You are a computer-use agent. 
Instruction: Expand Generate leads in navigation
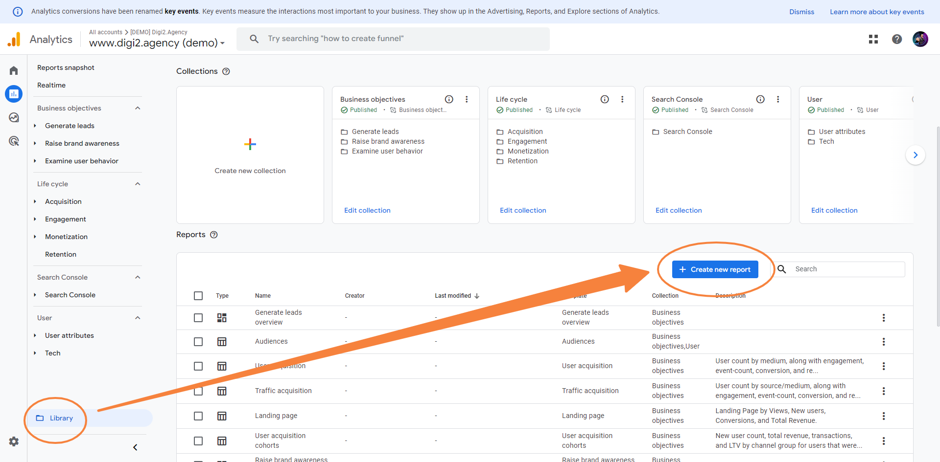tap(35, 126)
